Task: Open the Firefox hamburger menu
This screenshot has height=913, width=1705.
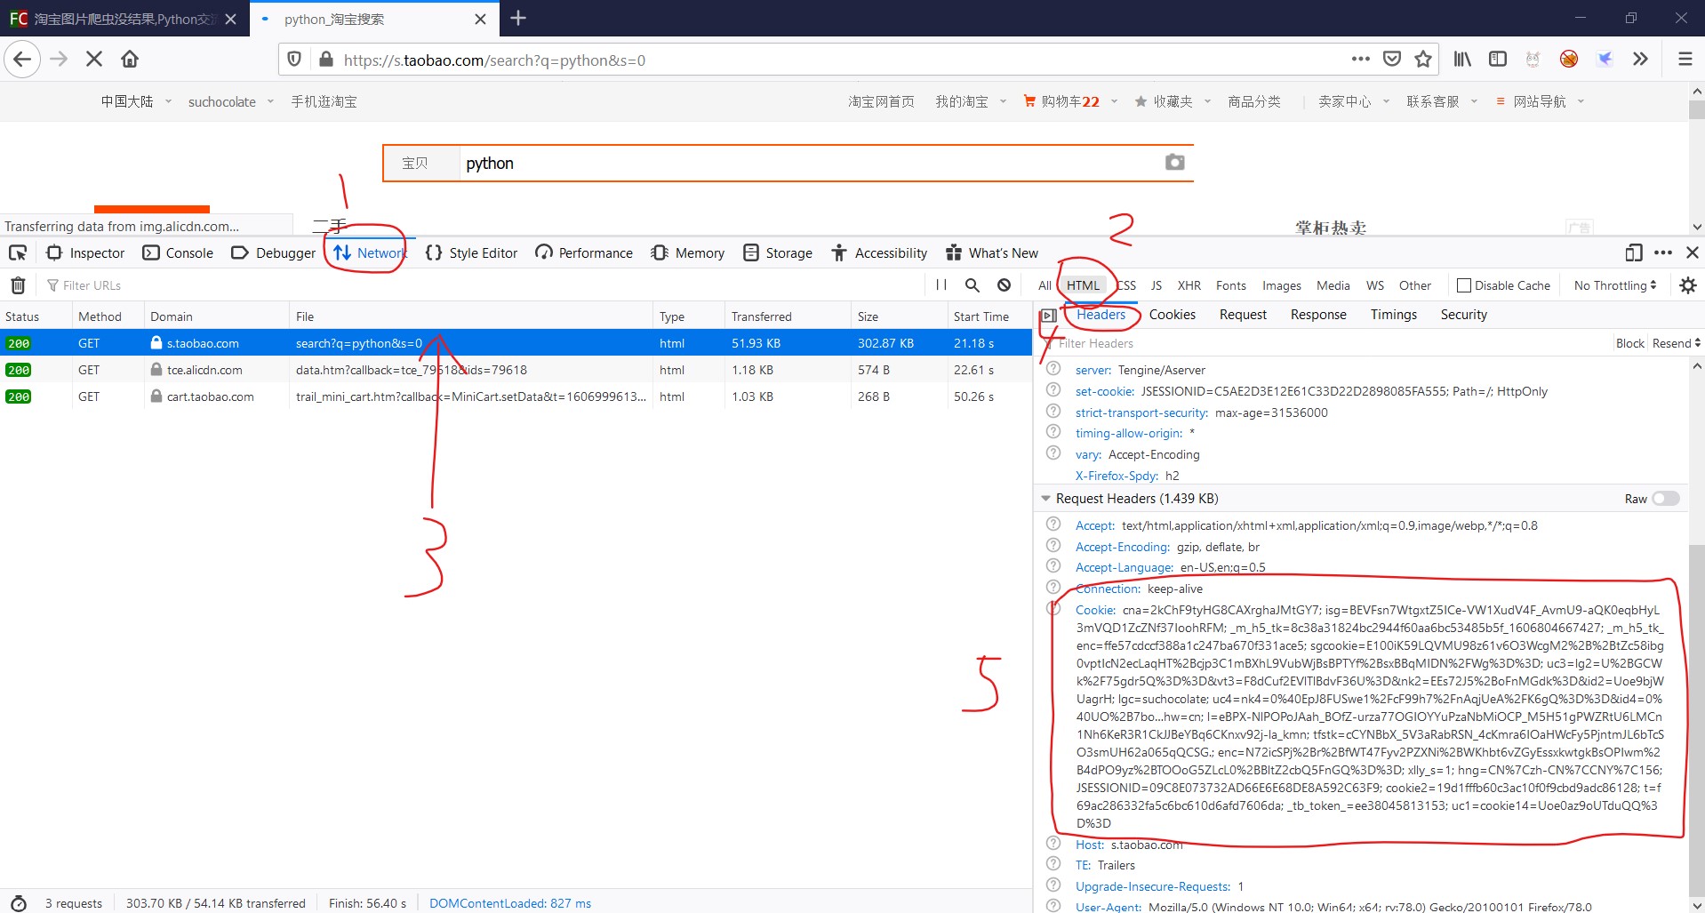Action: click(x=1685, y=60)
